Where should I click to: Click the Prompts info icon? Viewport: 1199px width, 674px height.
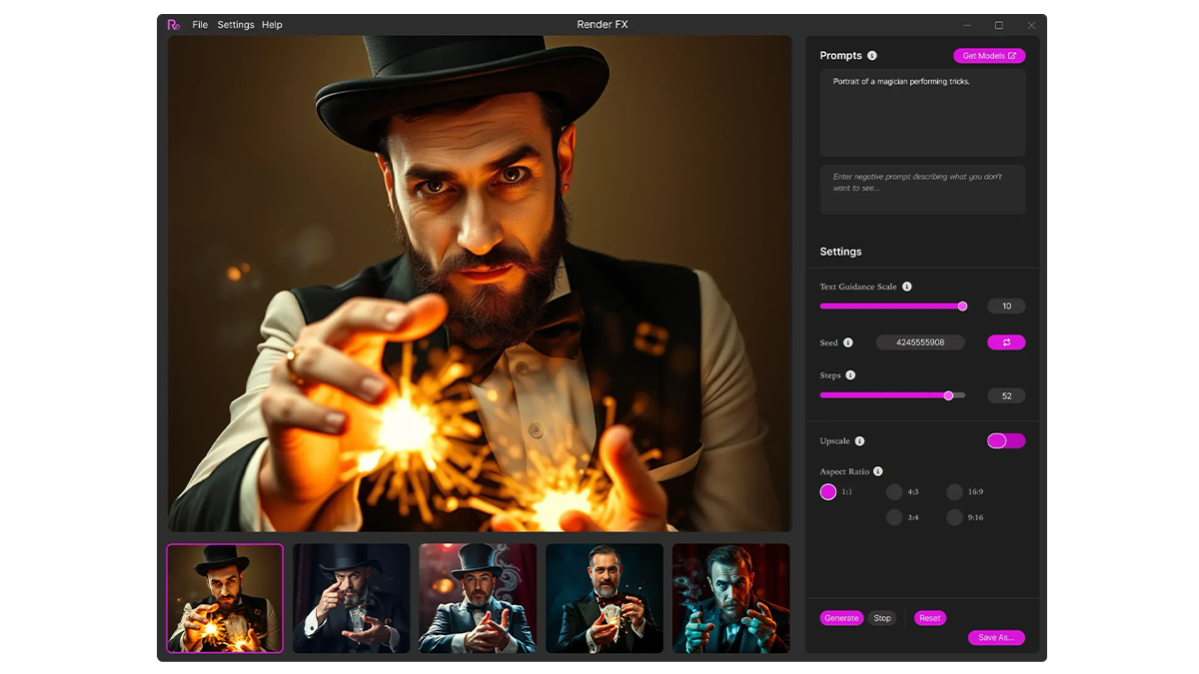pos(872,56)
